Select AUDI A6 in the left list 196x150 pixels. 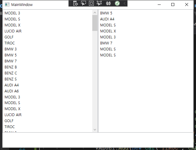(47, 91)
